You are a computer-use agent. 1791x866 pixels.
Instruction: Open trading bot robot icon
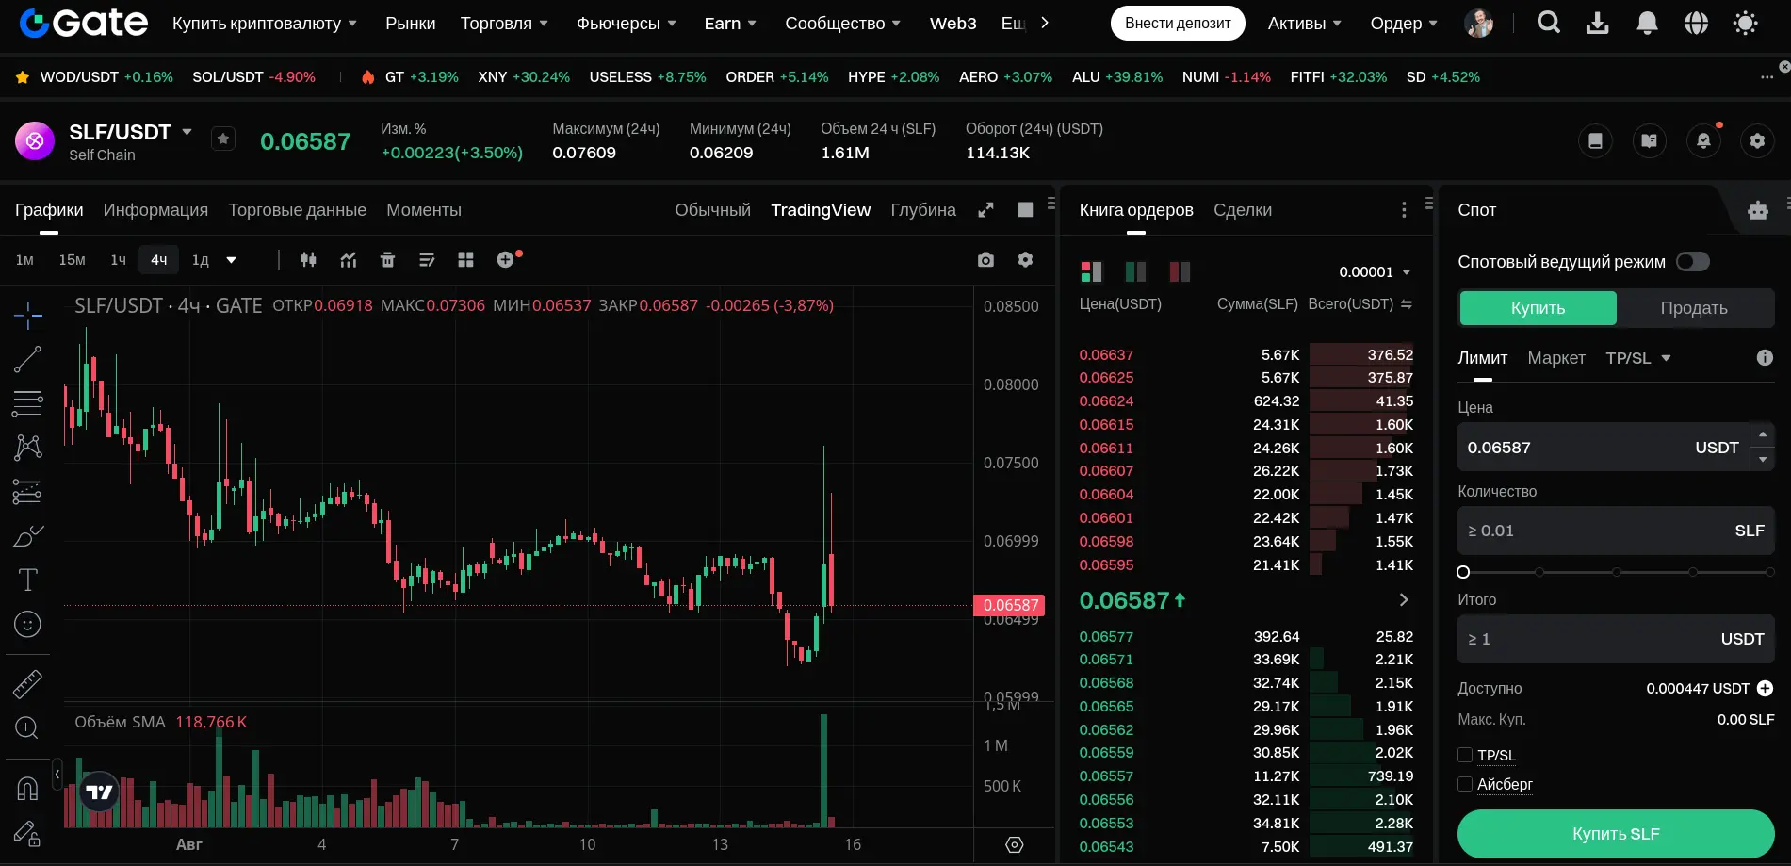pyautogui.click(x=1758, y=210)
